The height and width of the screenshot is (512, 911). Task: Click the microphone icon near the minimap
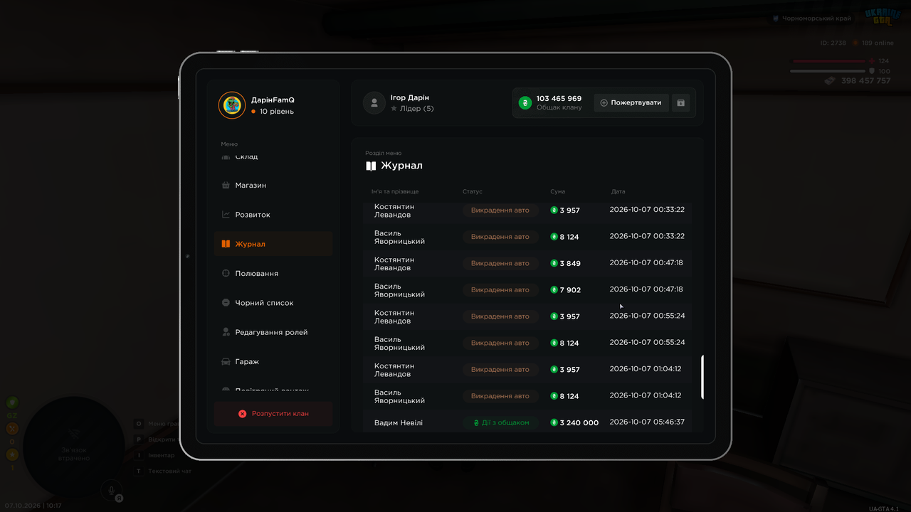[x=110, y=489]
